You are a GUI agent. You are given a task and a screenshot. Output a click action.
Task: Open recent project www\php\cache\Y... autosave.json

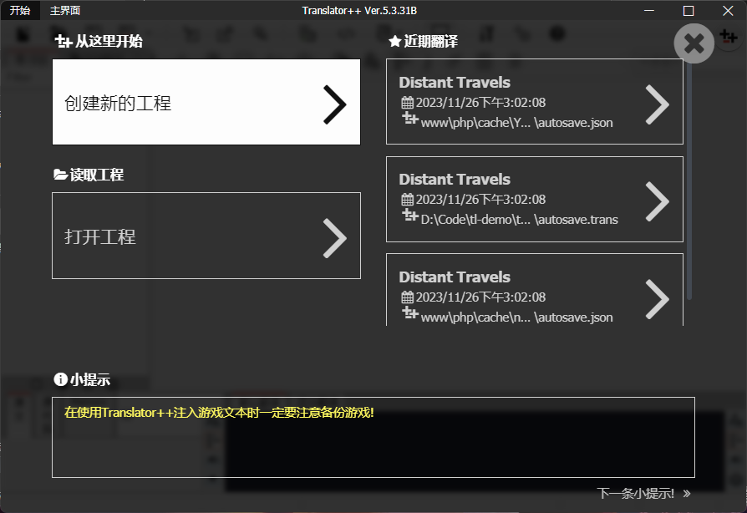[535, 101]
